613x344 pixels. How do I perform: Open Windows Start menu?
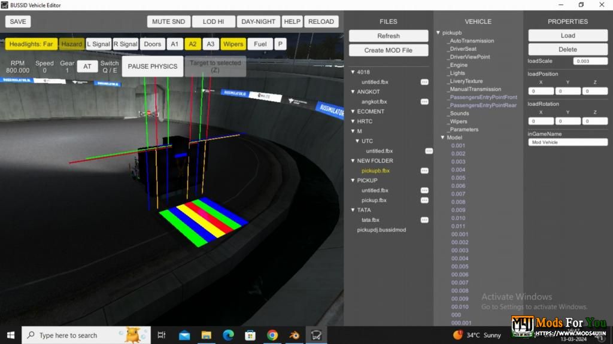click(x=11, y=335)
